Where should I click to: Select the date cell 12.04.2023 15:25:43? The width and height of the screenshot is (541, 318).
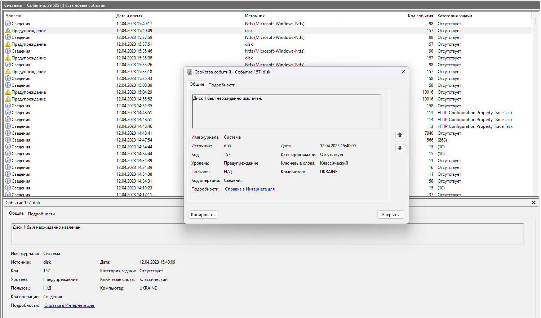134,79
